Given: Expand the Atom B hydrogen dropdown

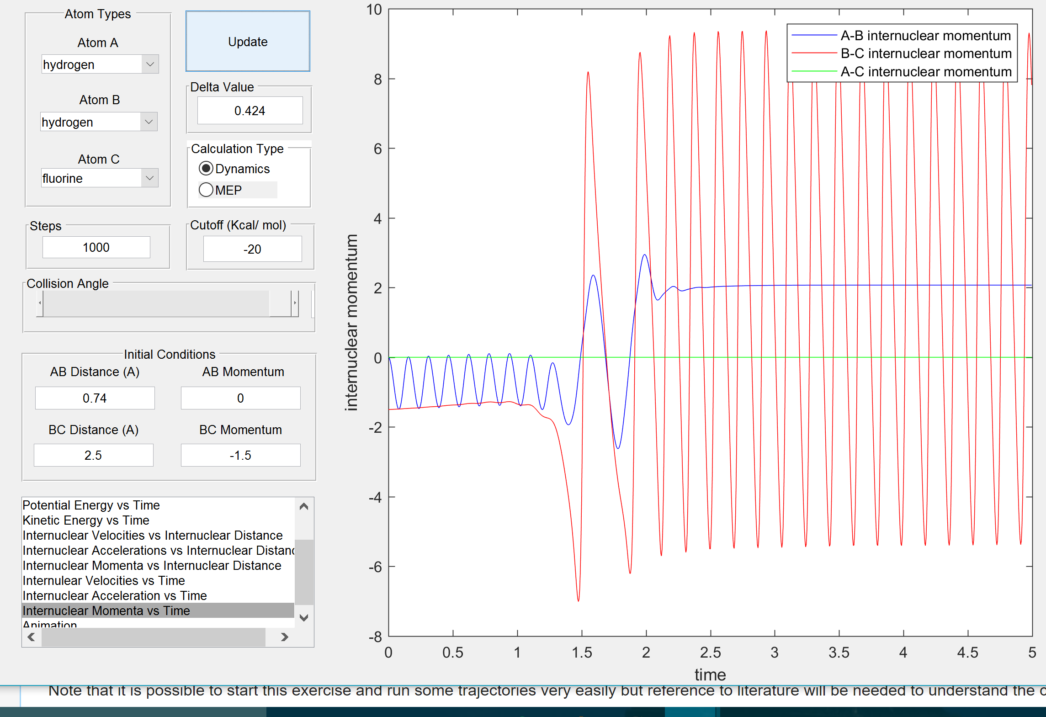Looking at the screenshot, I should (x=149, y=122).
